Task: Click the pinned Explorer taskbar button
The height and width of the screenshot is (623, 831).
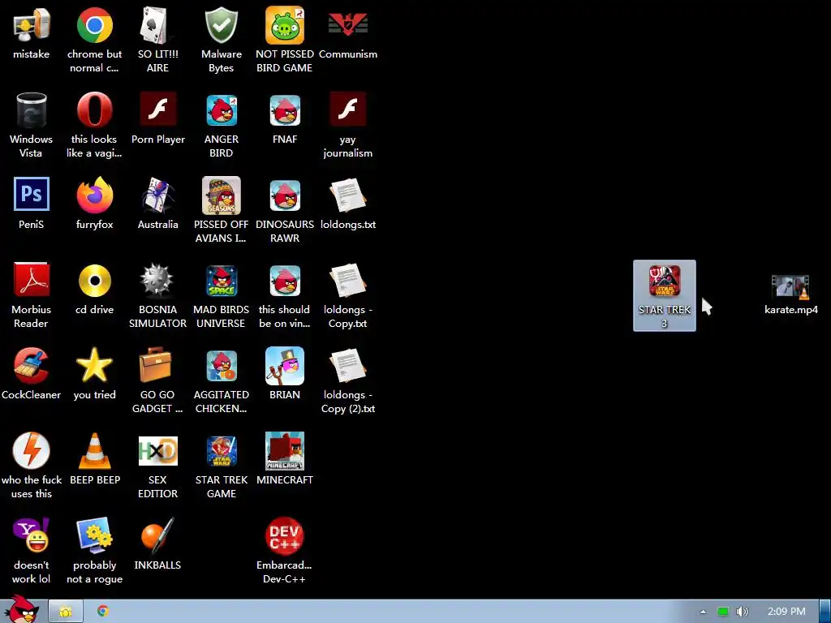Action: click(66, 612)
